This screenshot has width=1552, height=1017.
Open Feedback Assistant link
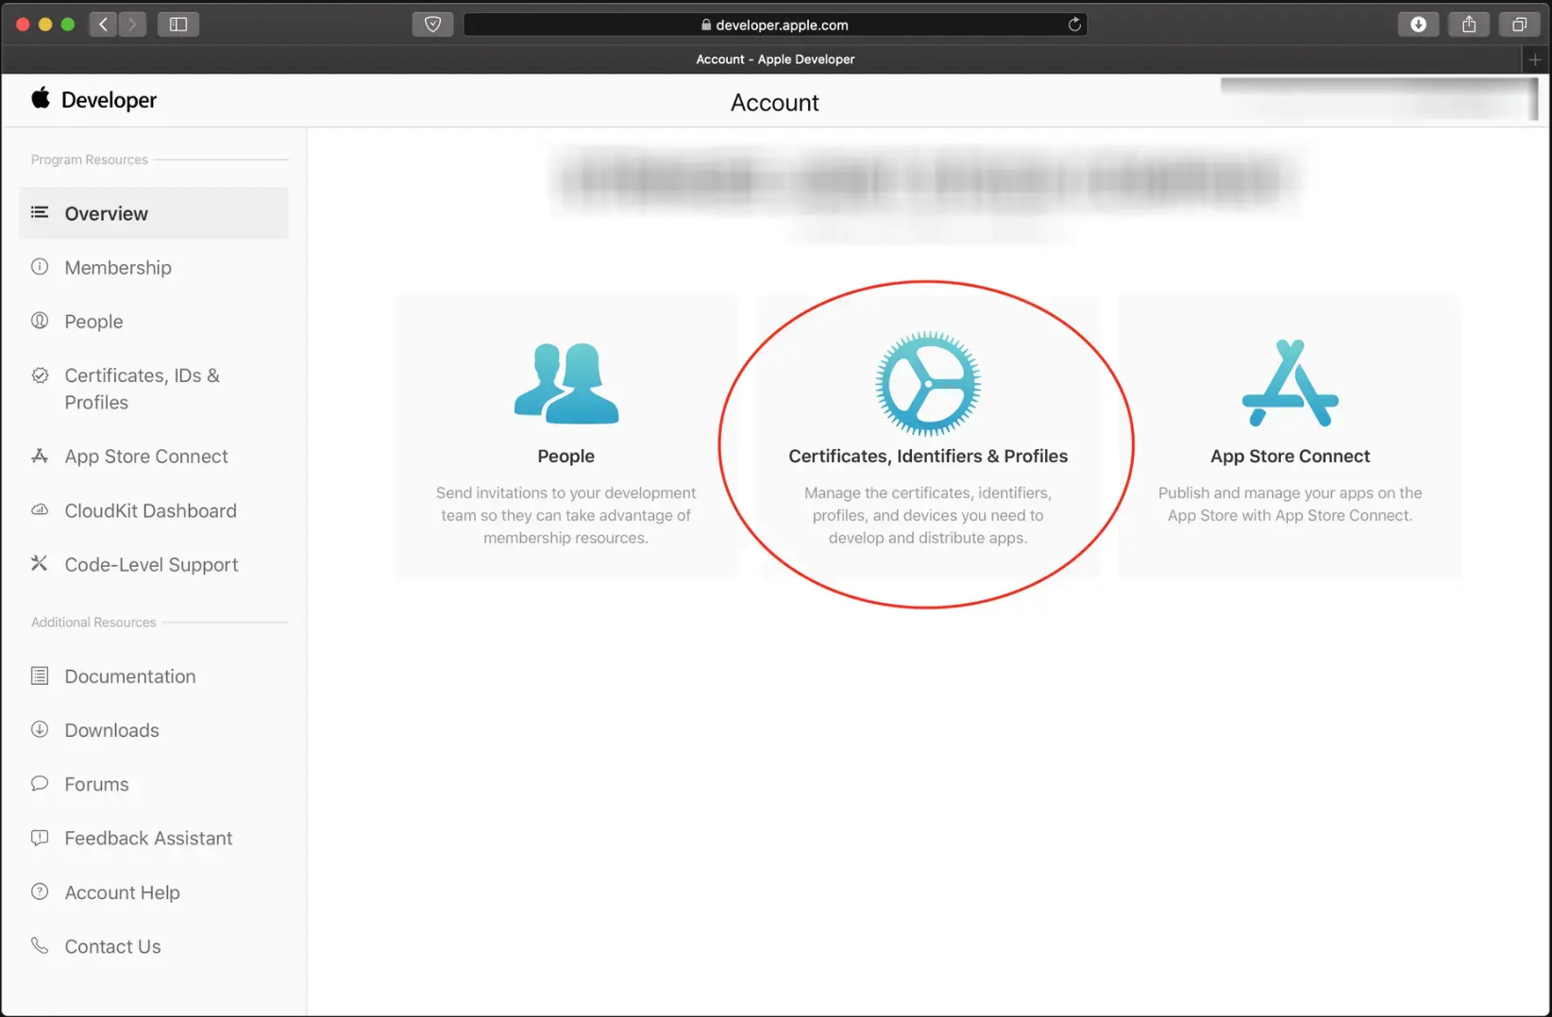click(x=154, y=839)
